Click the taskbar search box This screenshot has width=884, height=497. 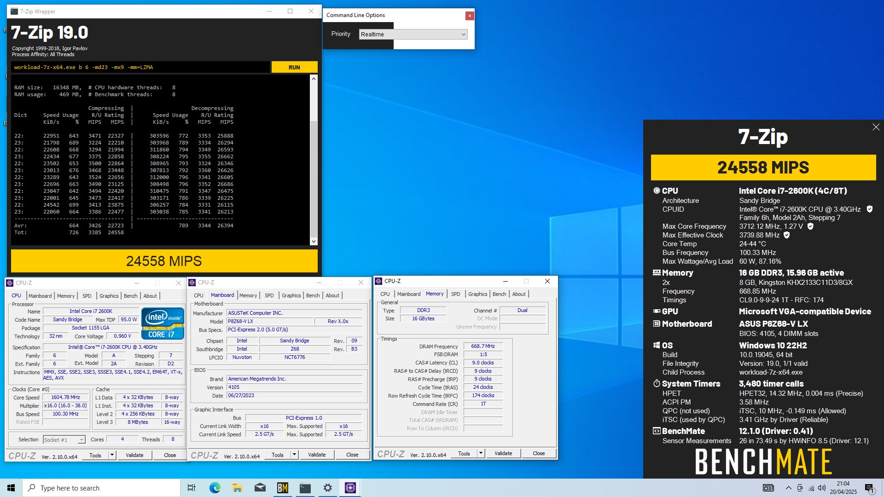[x=101, y=488]
